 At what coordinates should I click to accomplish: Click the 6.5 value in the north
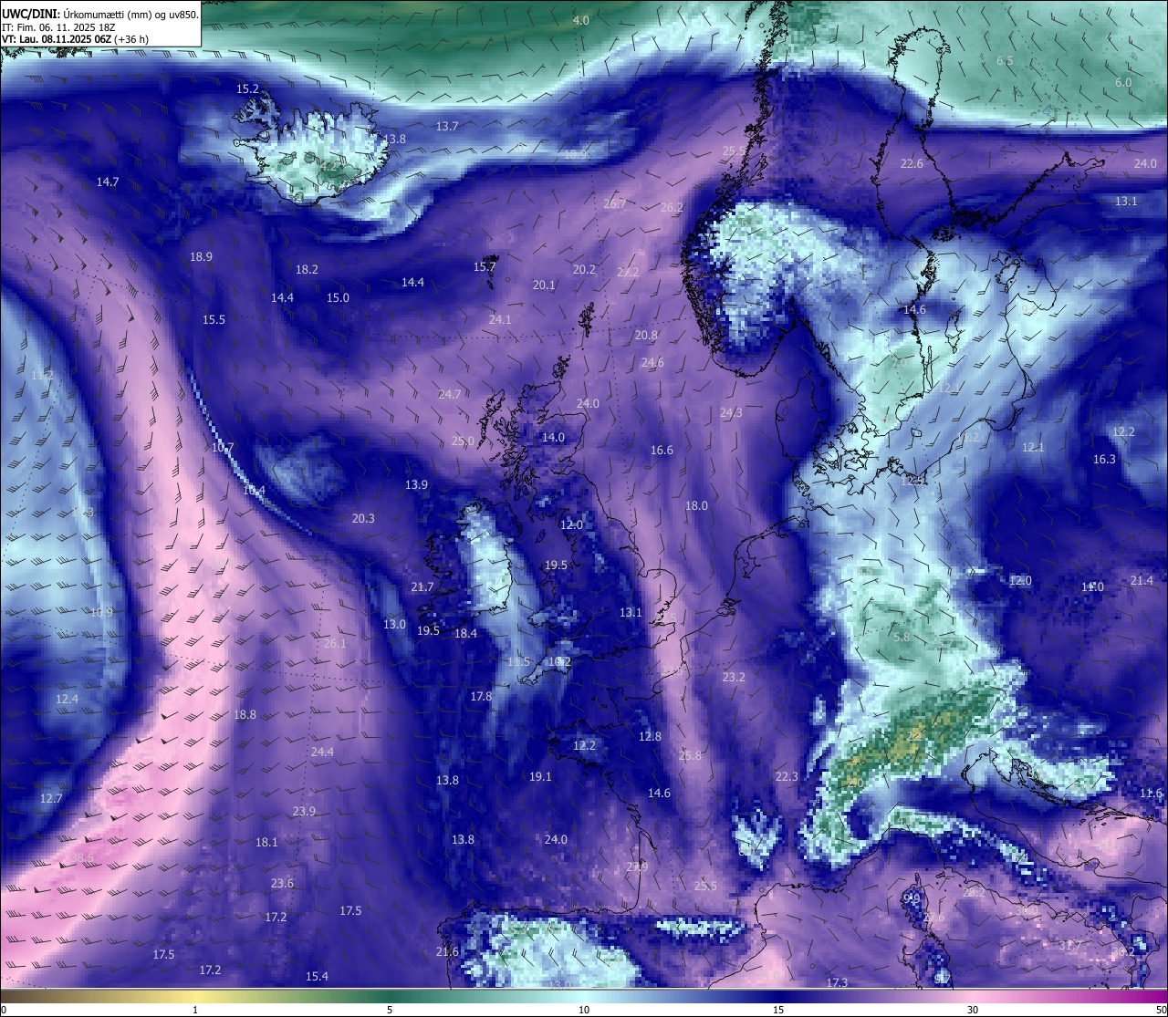1005,61
